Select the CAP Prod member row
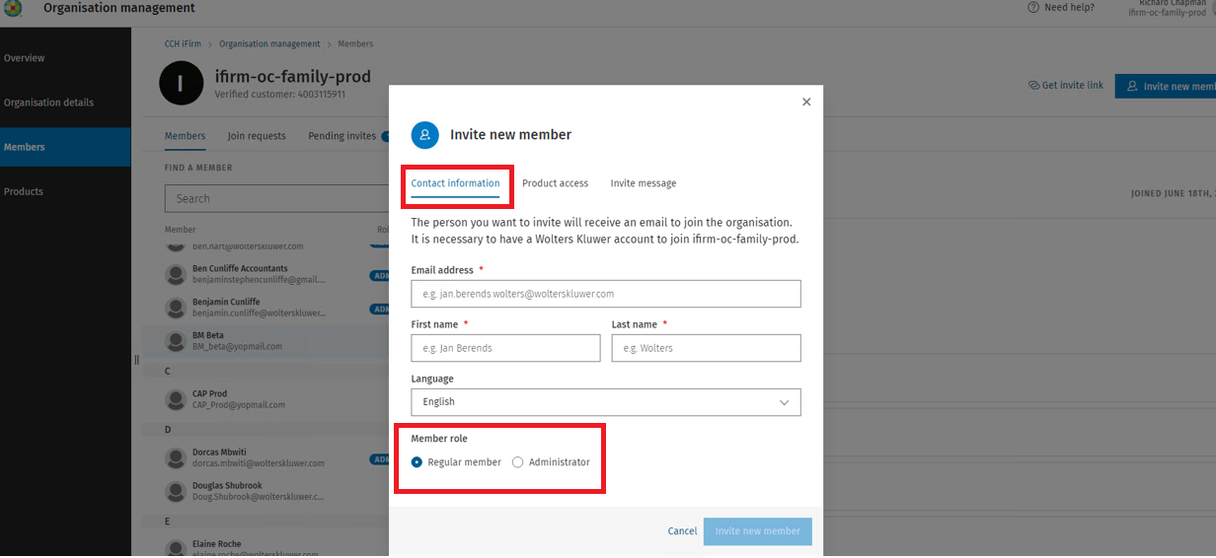This screenshot has height=558, width=1216. tap(266, 399)
